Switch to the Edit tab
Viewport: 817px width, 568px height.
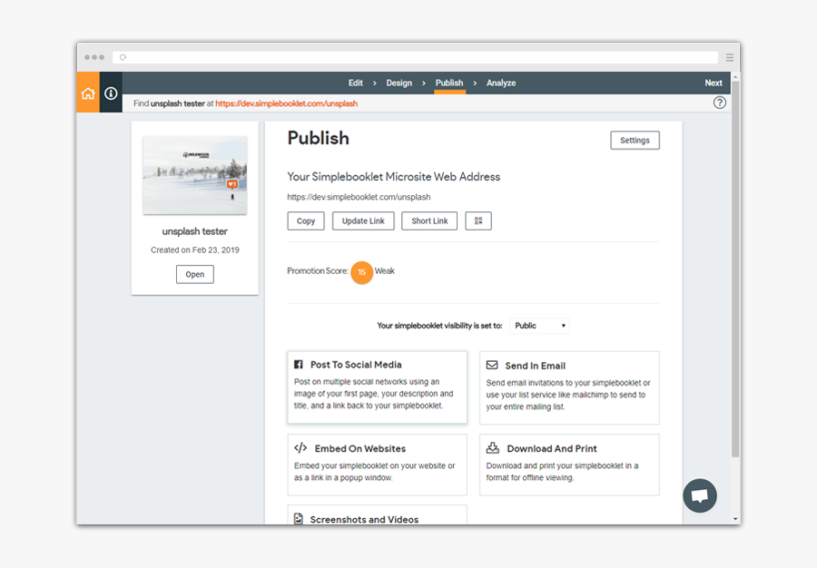[356, 83]
